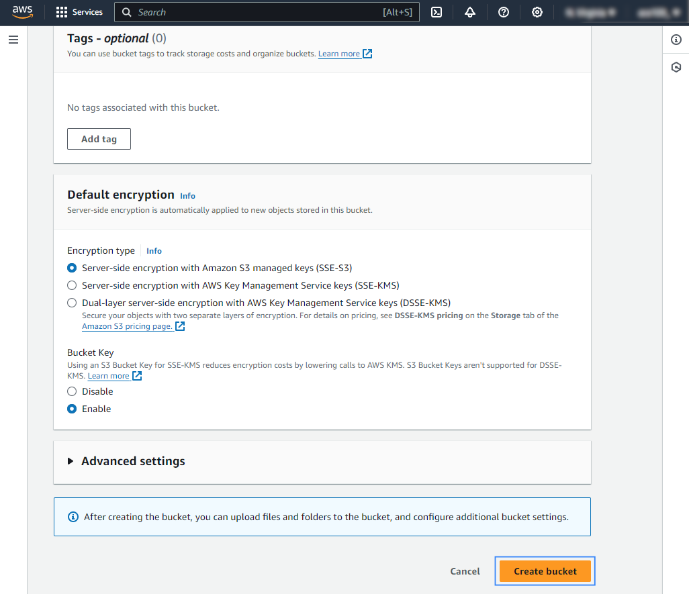
Task: Cancel bucket creation
Action: 465,571
